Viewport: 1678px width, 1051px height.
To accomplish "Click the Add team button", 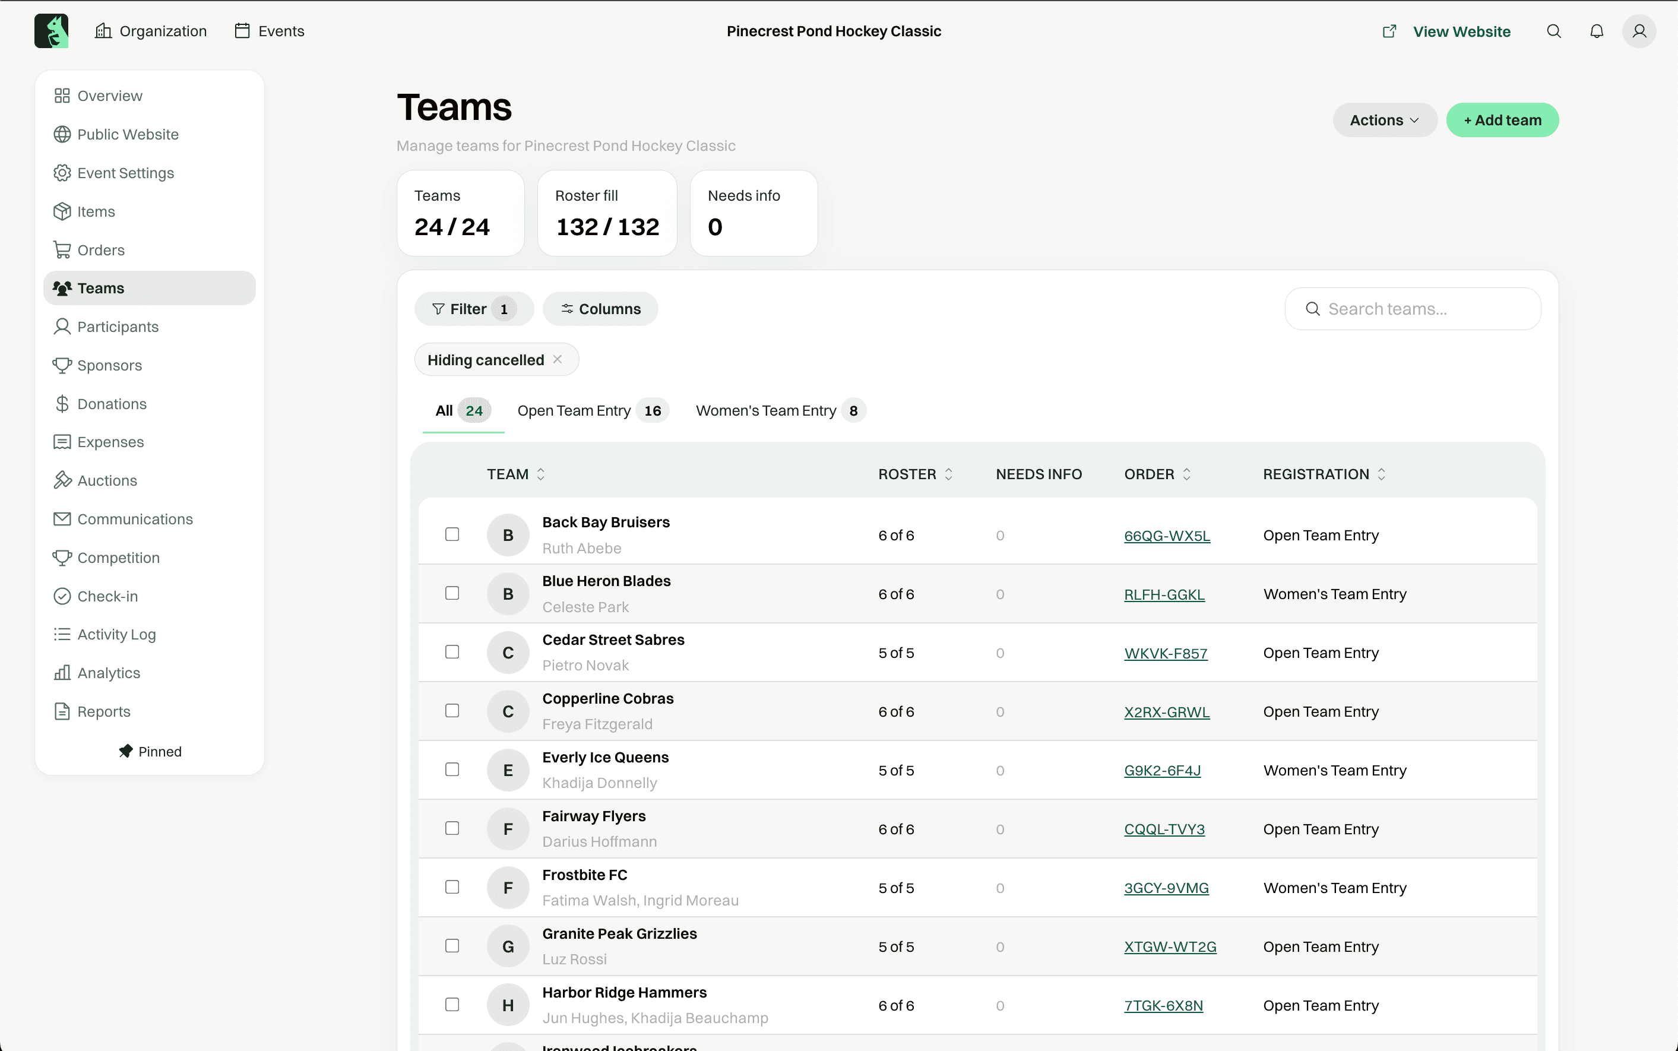I will (x=1502, y=121).
